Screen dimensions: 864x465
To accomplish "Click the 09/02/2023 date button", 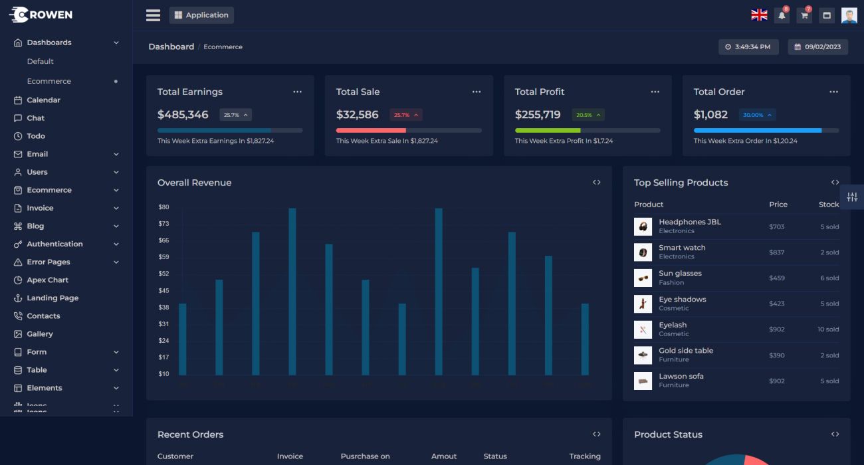I will click(818, 47).
